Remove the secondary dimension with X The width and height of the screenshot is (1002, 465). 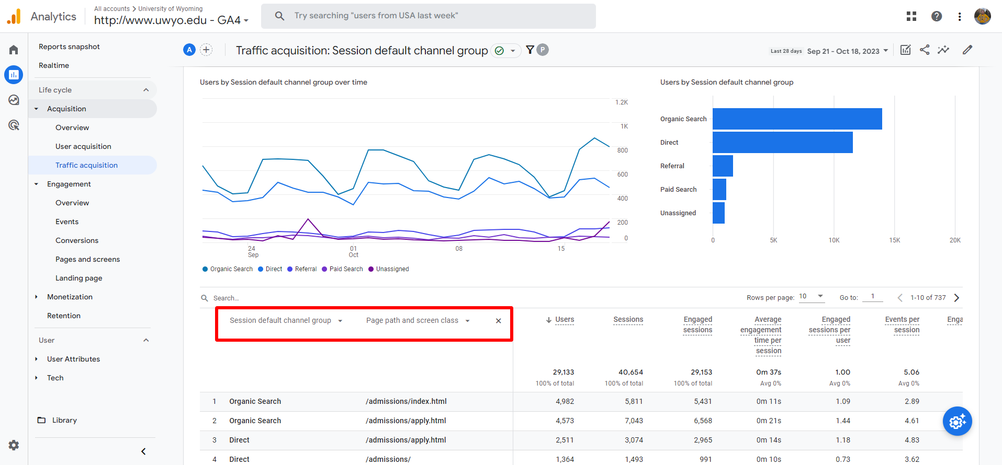[x=499, y=321]
